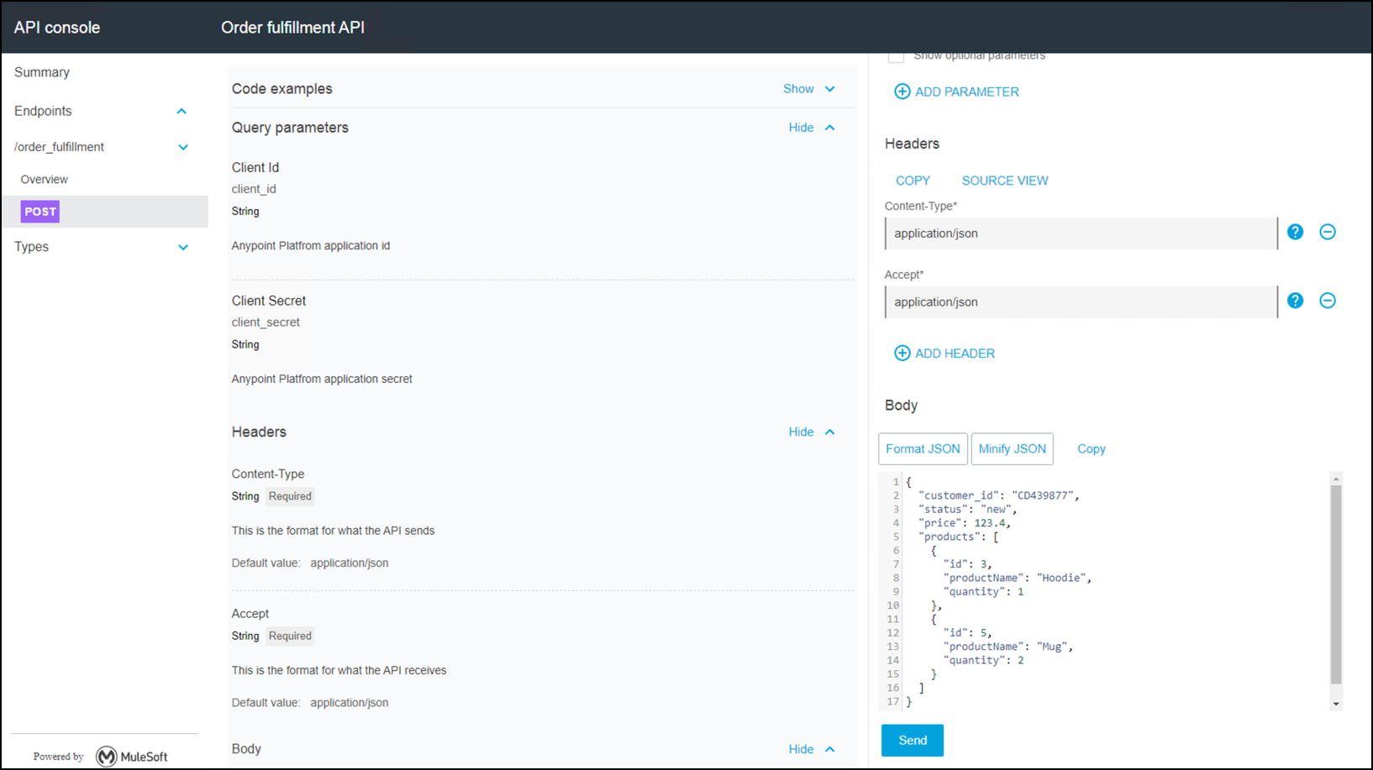Click the MuleSoft logo in footer
The height and width of the screenshot is (770, 1373).
(x=132, y=757)
